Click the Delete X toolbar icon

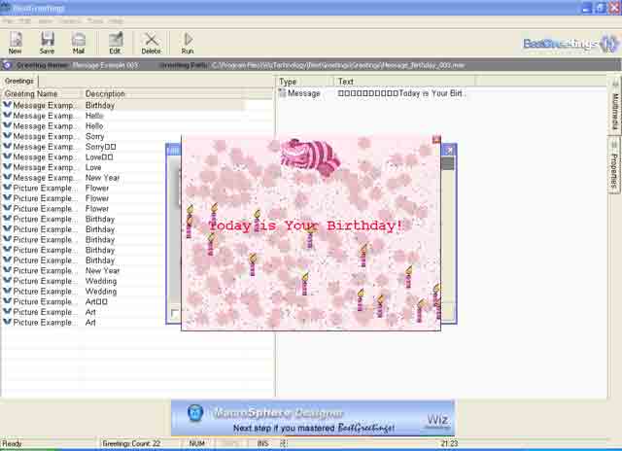(152, 43)
